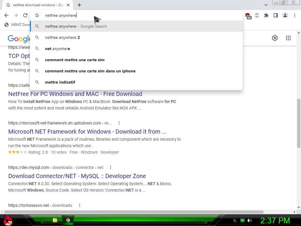Click the green network monitor tray icon
Viewport: 301px width, 226px height.
(243, 220)
